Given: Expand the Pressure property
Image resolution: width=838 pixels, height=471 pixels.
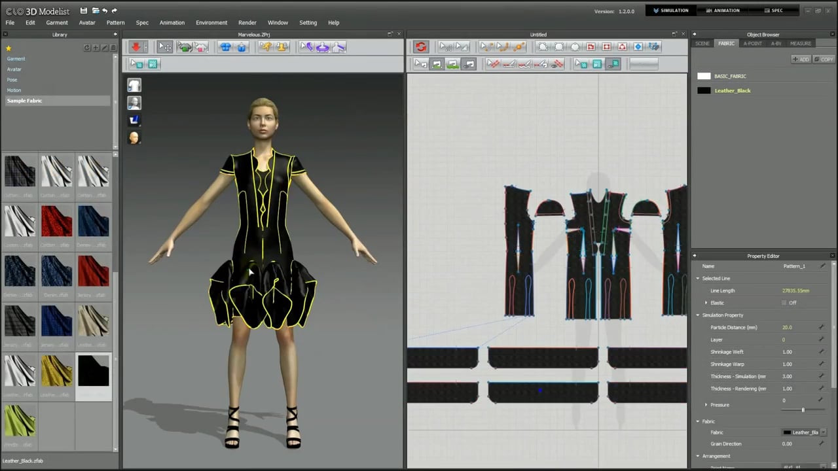Looking at the screenshot, I should [706, 405].
